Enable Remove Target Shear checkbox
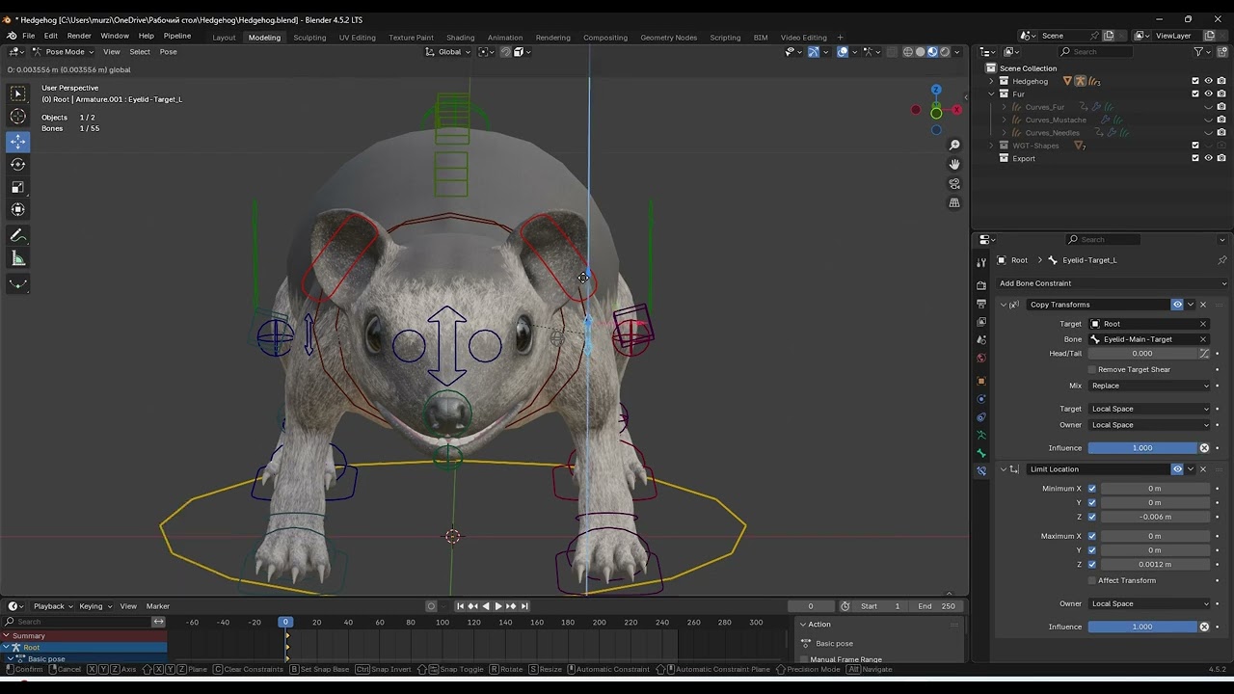Image resolution: width=1234 pixels, height=694 pixels. point(1092,369)
